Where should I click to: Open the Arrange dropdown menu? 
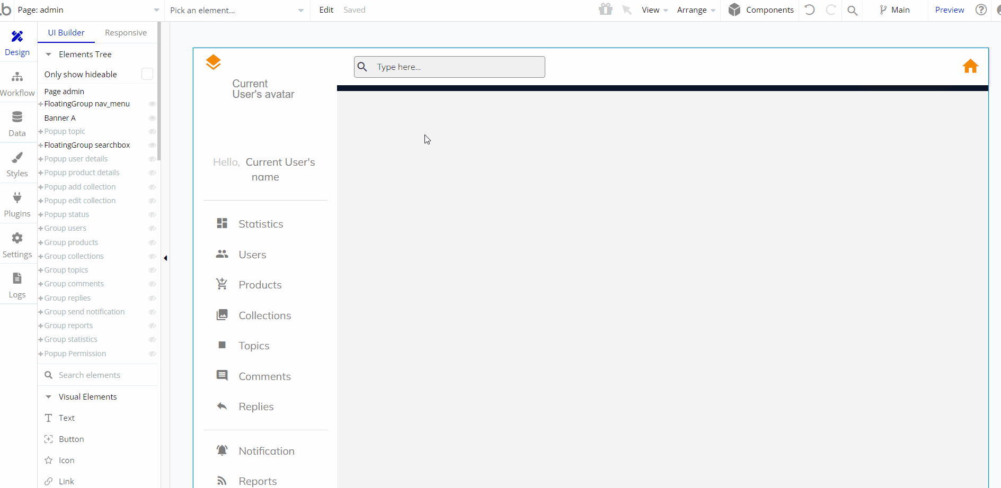click(696, 10)
